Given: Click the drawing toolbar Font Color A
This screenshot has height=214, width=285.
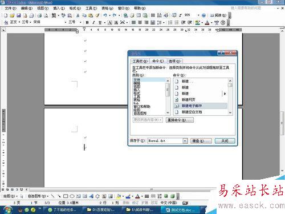Looking at the screenshot, I should (137, 196).
